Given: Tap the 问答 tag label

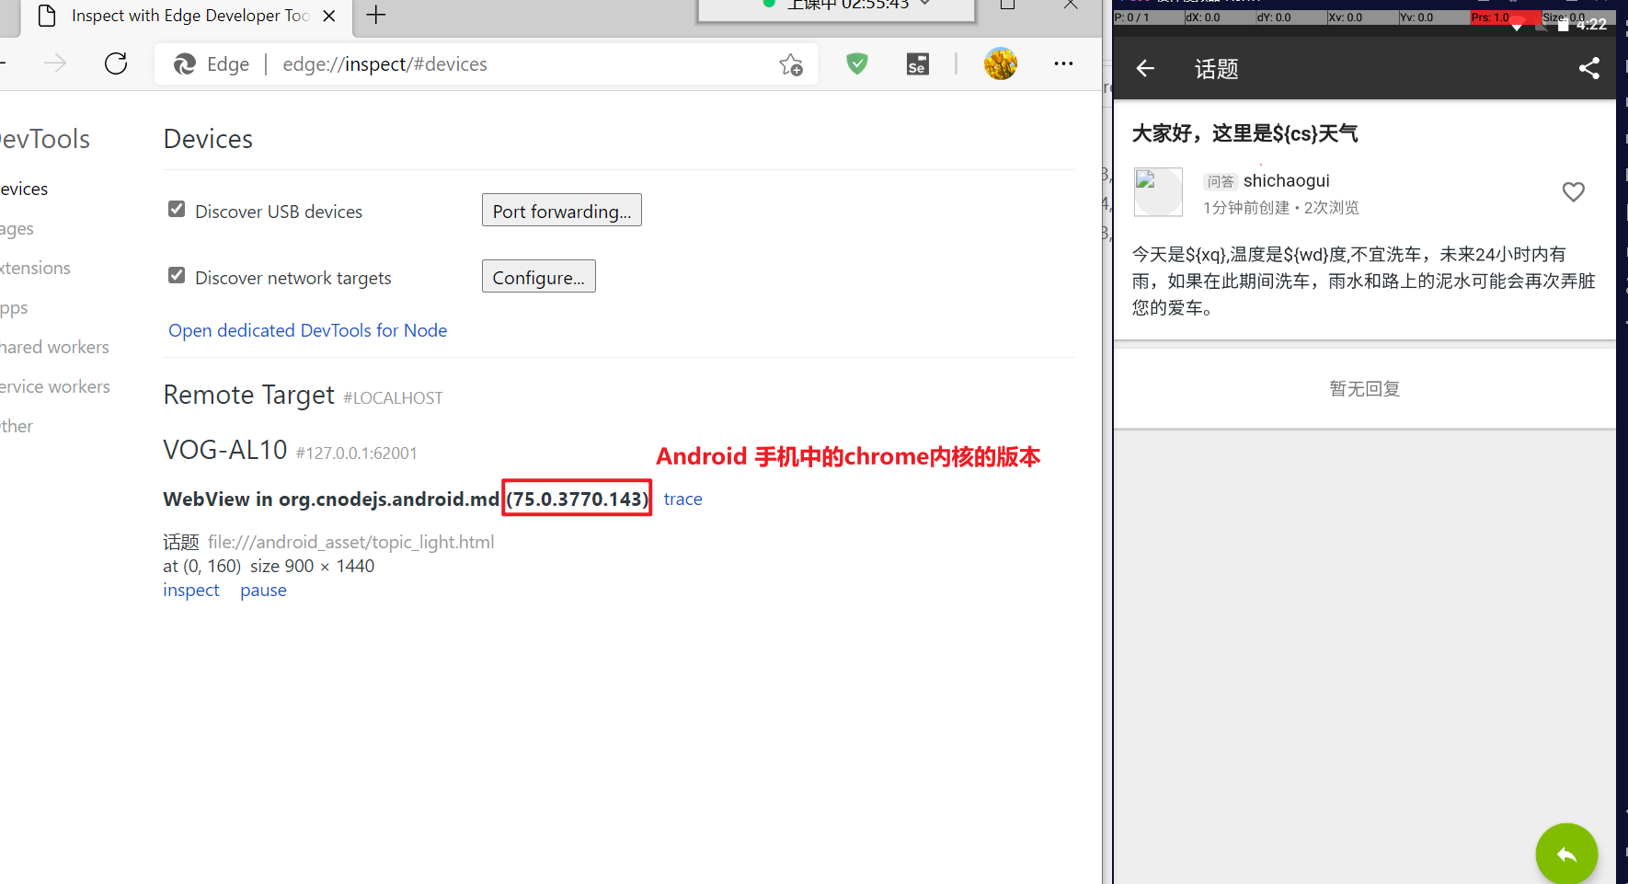Looking at the screenshot, I should click(x=1221, y=181).
